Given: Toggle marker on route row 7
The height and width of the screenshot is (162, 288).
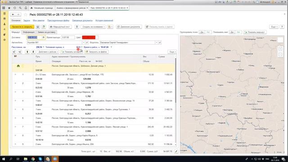Looking at the screenshot, I should 15,127.
